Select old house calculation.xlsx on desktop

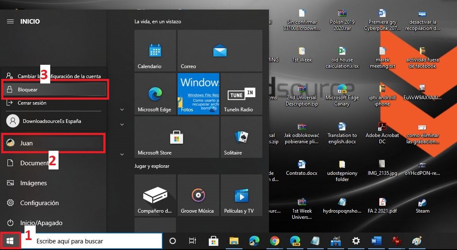coord(342,58)
